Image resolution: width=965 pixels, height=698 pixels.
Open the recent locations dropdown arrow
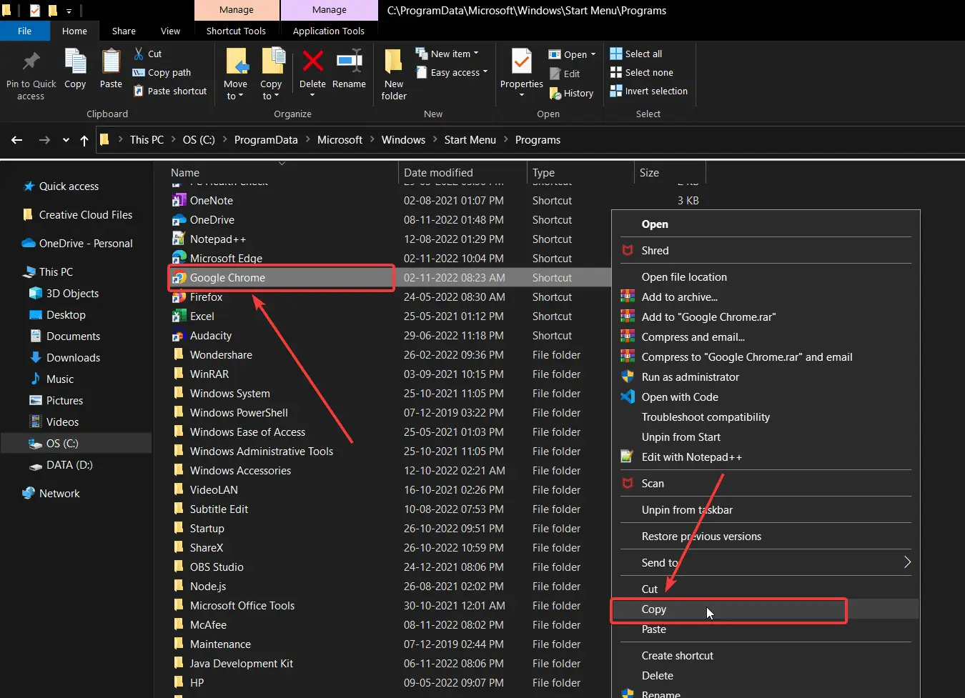tap(66, 140)
